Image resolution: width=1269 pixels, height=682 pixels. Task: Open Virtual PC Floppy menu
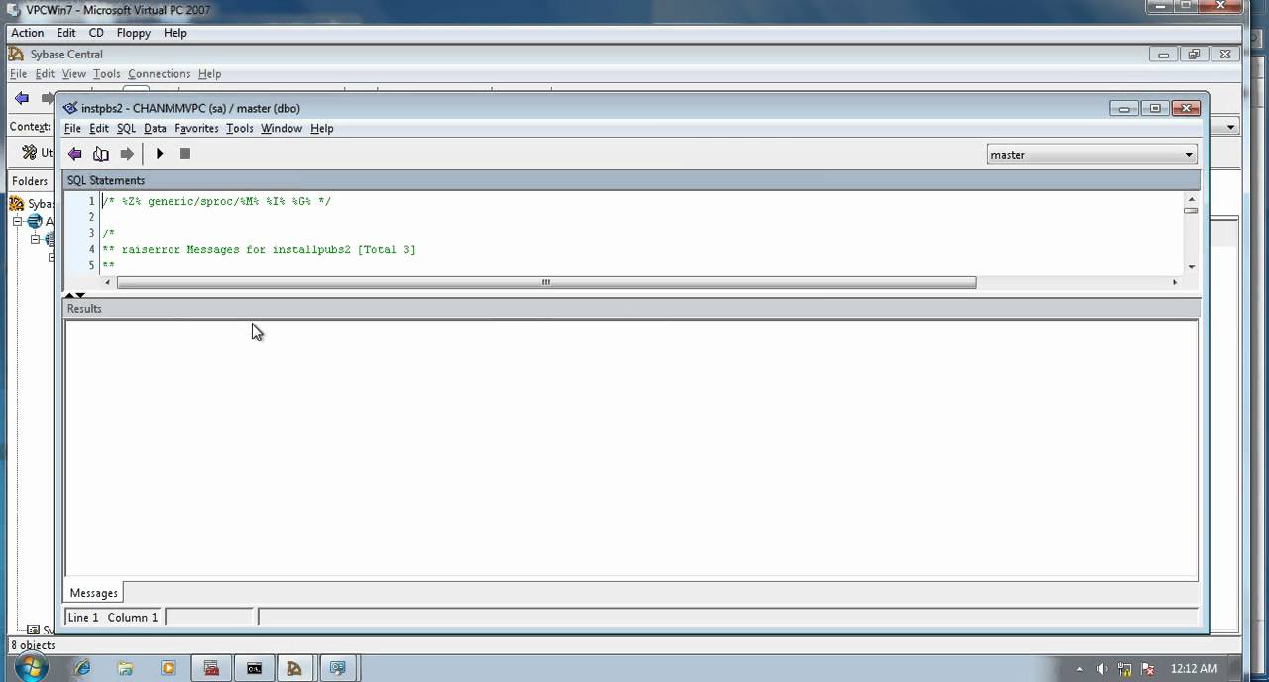click(134, 33)
